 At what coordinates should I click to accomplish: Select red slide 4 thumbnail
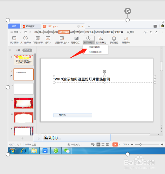click(23, 103)
